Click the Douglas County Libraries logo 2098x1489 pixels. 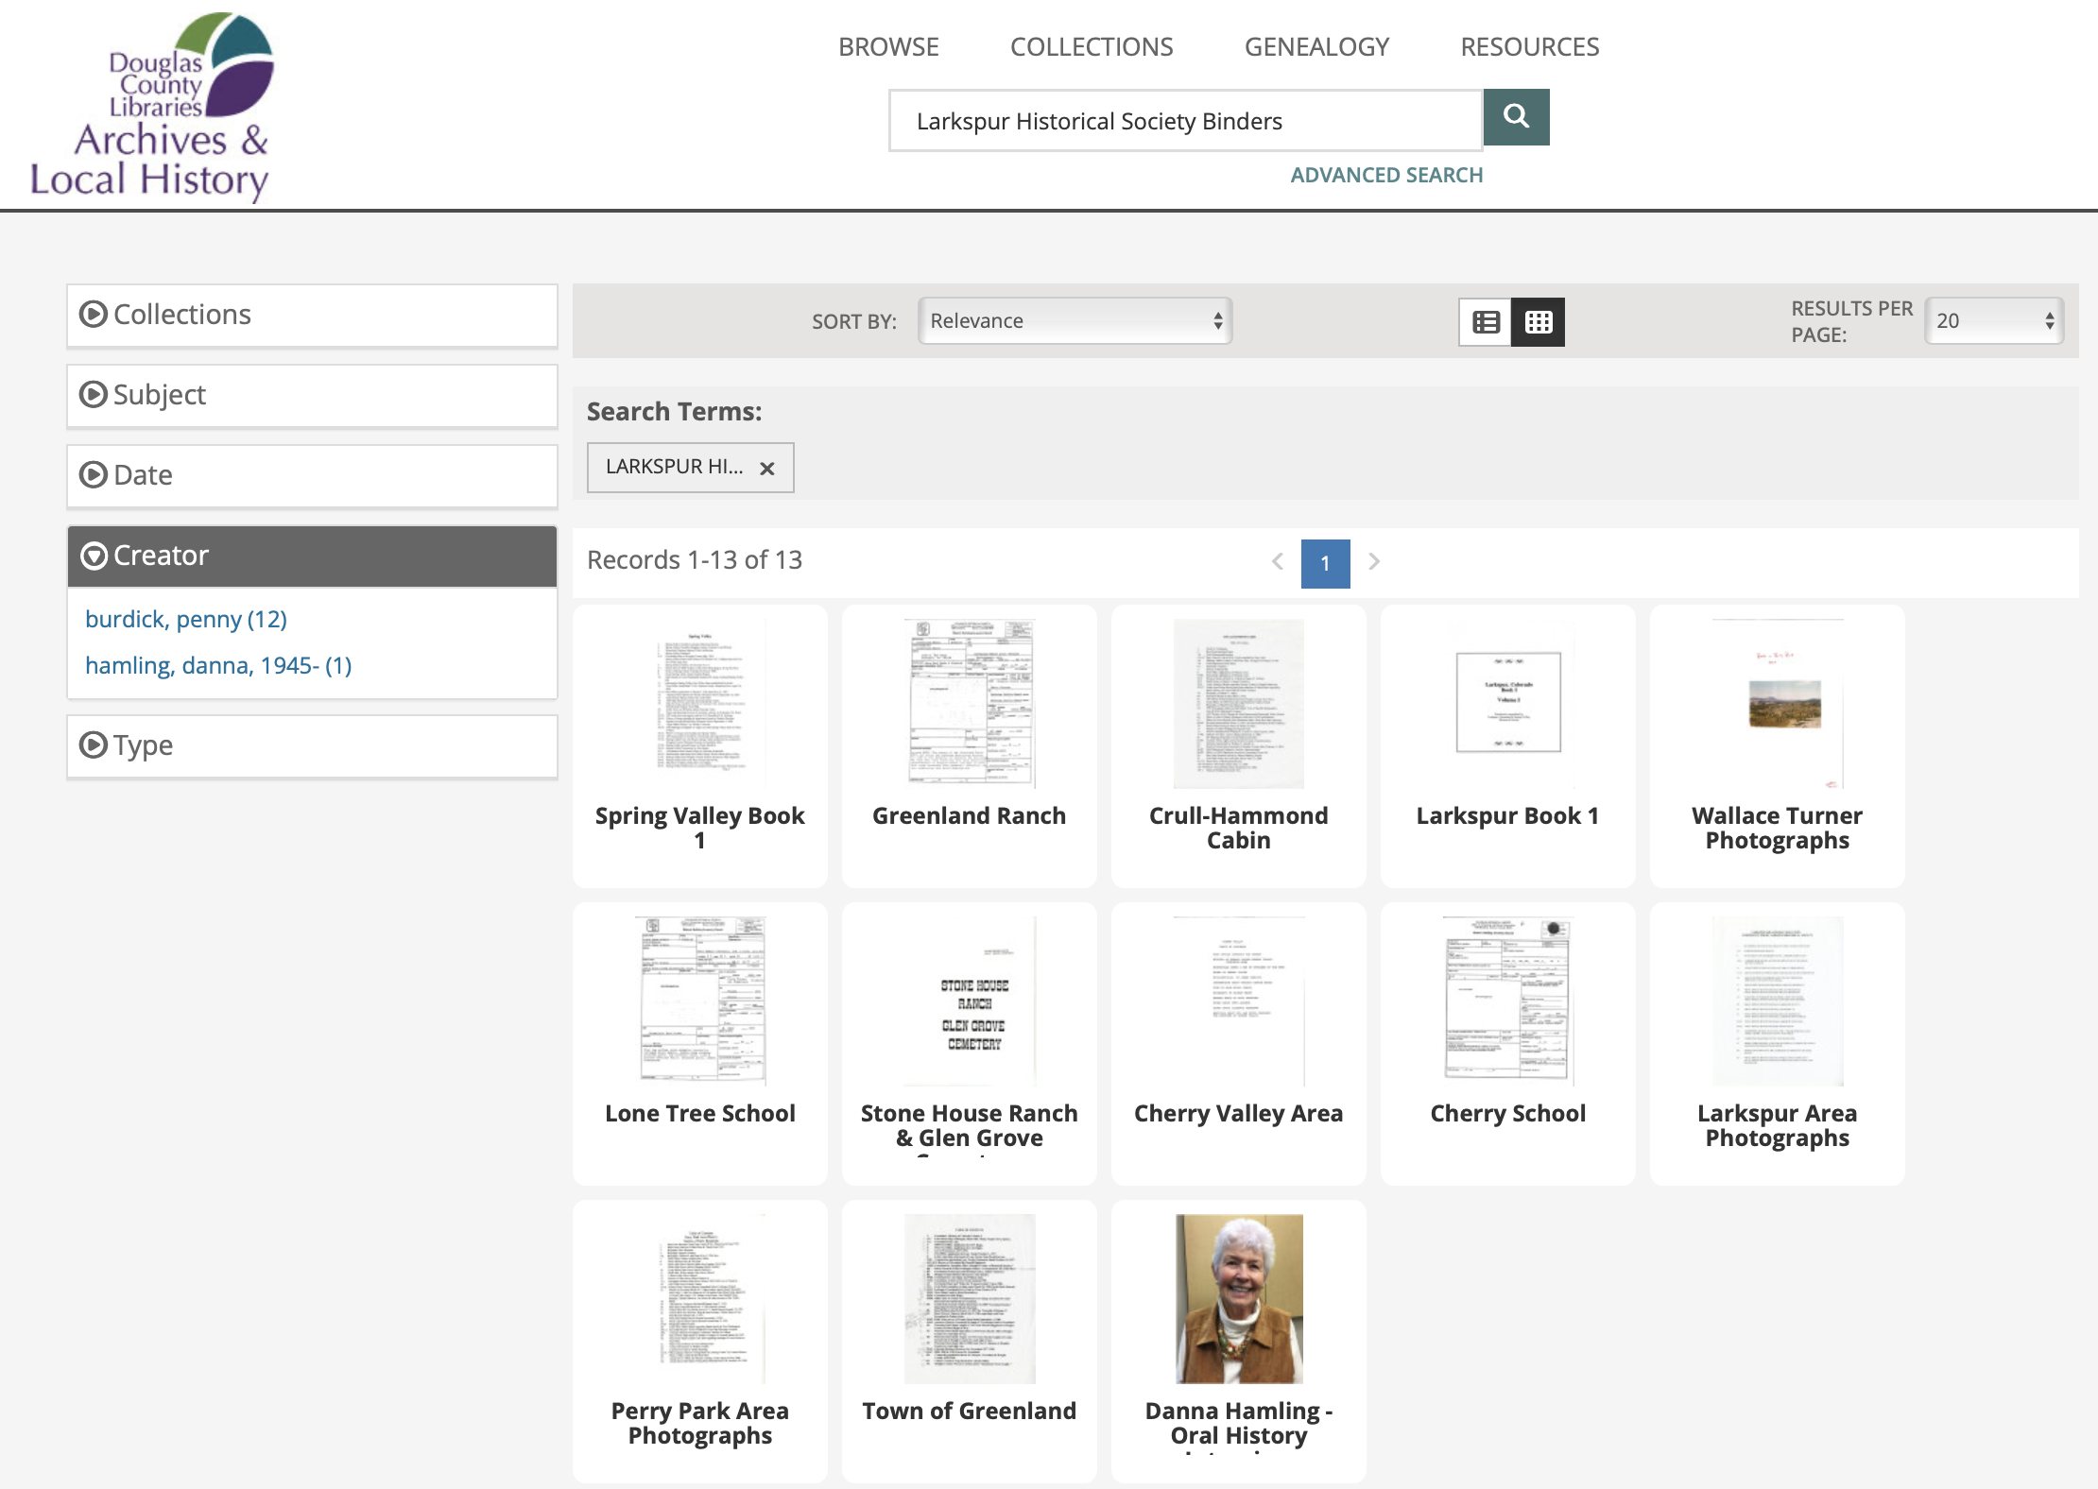click(151, 107)
